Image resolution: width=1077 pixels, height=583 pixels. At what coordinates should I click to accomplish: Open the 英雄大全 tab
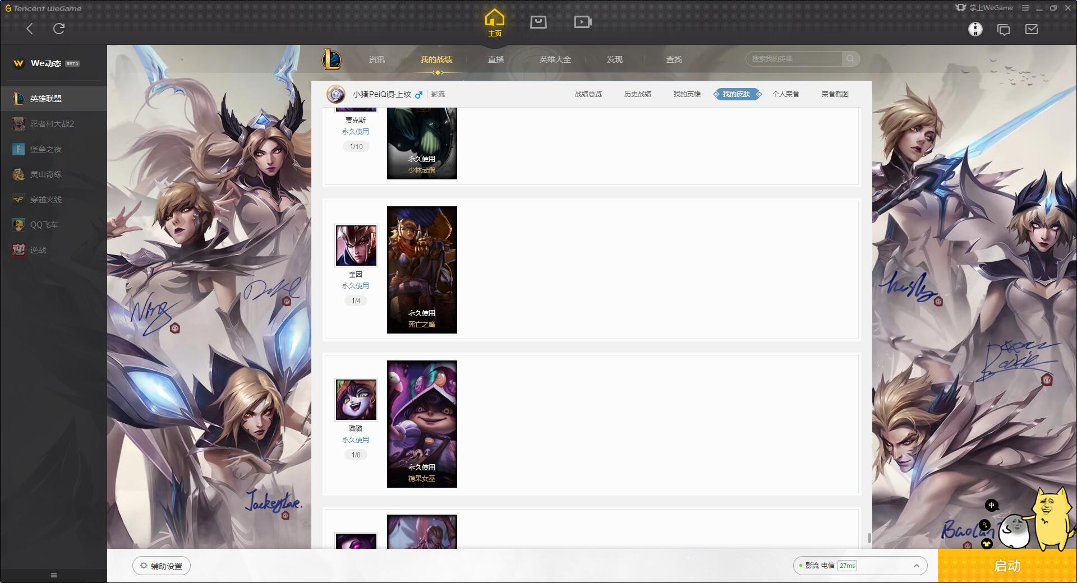pos(555,59)
